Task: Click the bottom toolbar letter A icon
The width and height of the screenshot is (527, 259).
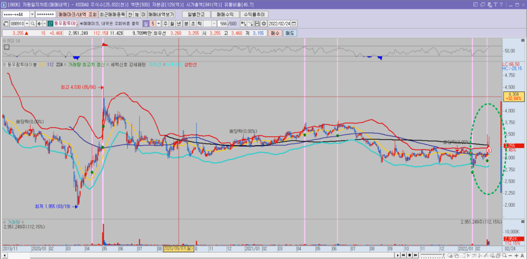Action: (x=522, y=255)
